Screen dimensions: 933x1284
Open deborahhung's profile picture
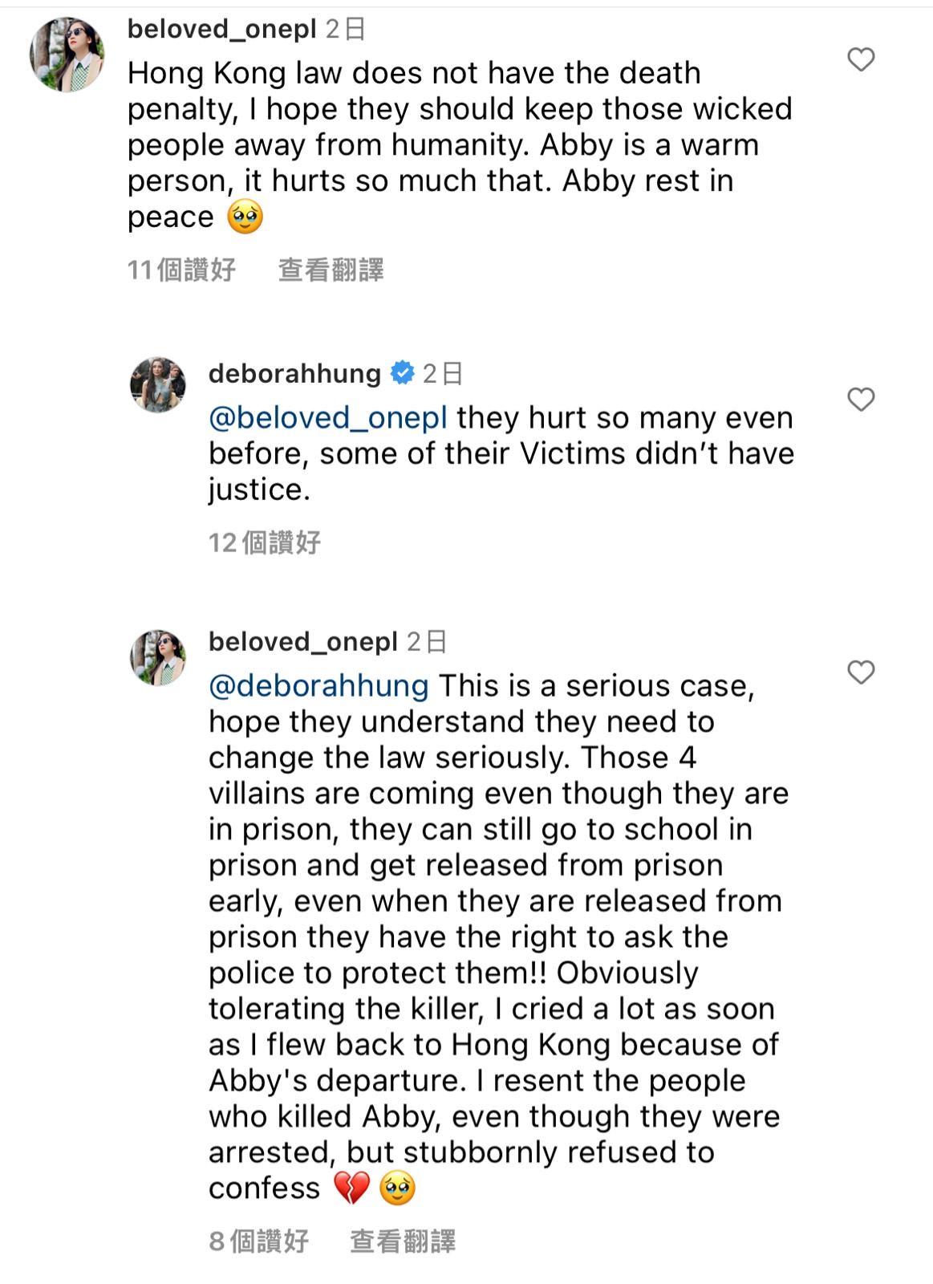coord(158,385)
